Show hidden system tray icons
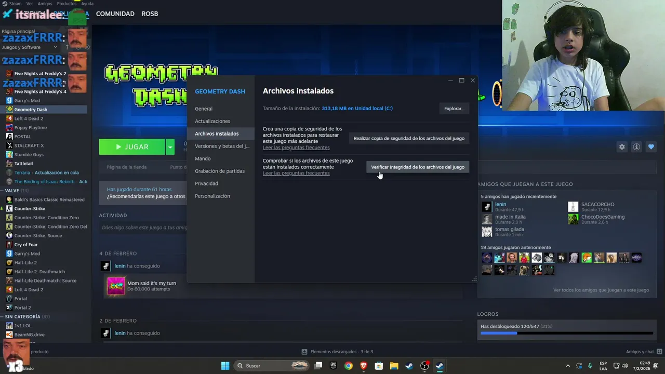This screenshot has width=665, height=374. point(568,366)
